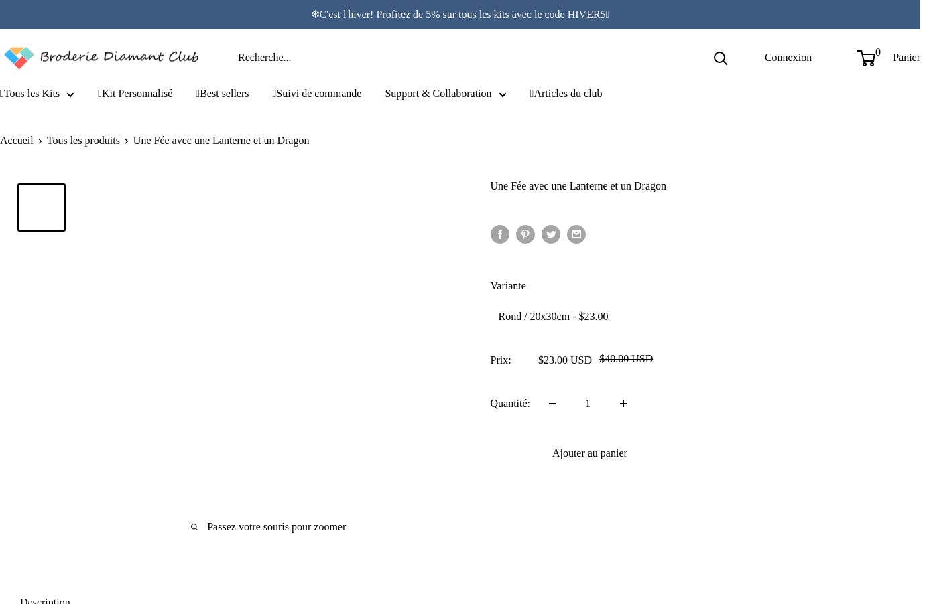Click the HIVER5 promo announcement banner
Screen dimensions: 931x604
pyautogui.click(x=460, y=15)
